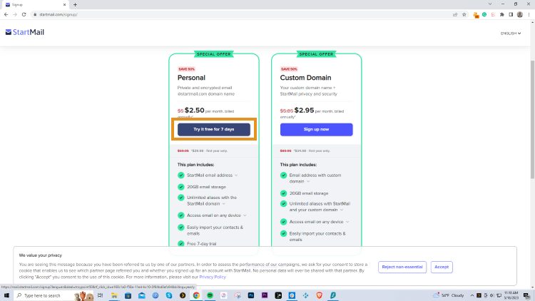Click 20GB email storage under Personal plan

coord(206,187)
